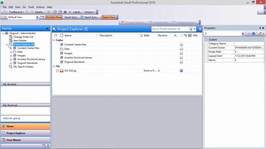Toggle checkbox for Content Center files row
This screenshot has height=149, width=266.
coord(181,44)
